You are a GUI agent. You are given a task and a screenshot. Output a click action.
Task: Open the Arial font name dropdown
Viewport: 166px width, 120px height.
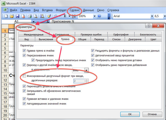click(152, 16)
